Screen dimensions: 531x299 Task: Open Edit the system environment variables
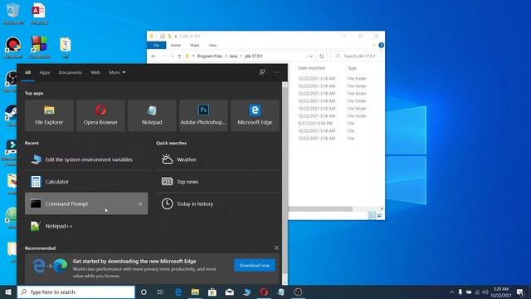point(86,159)
